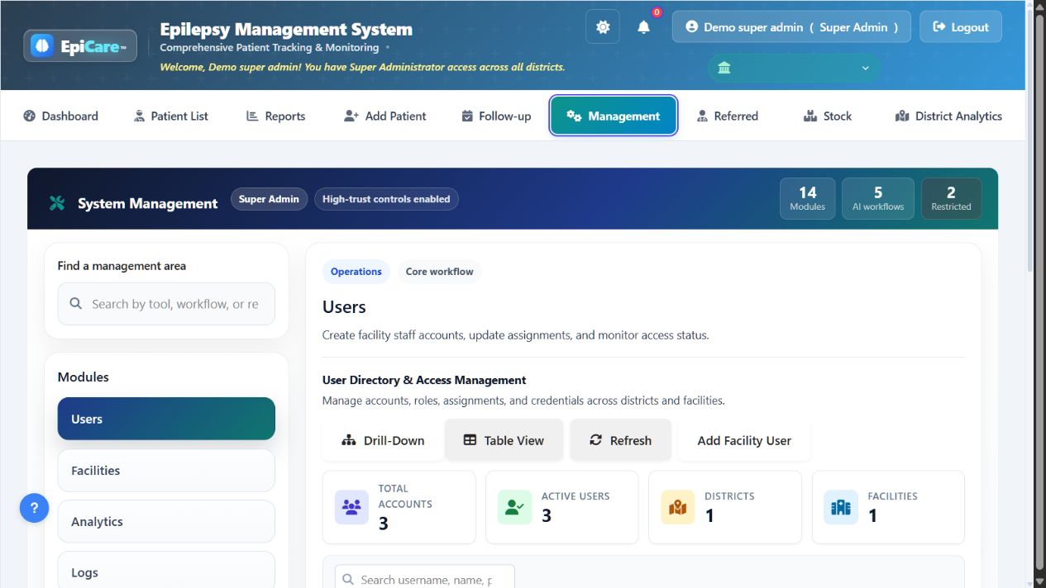Open the Add Patient tab
Image resolution: width=1046 pixels, height=588 pixels.
coord(385,116)
